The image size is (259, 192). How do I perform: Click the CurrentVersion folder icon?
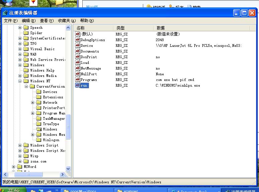click(x=32, y=86)
